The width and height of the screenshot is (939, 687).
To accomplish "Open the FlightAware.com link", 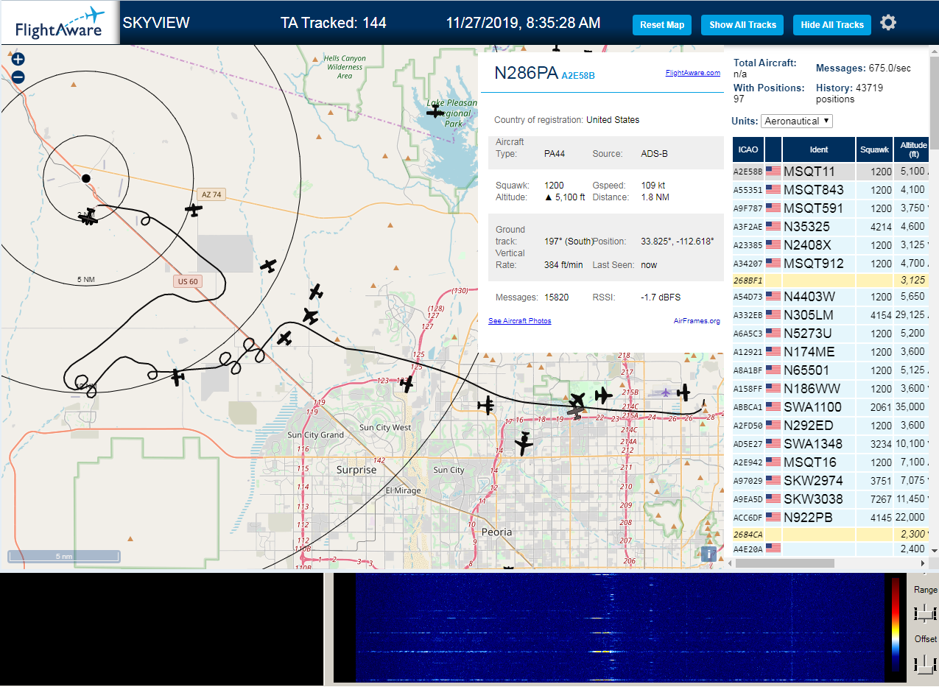I will tap(692, 73).
